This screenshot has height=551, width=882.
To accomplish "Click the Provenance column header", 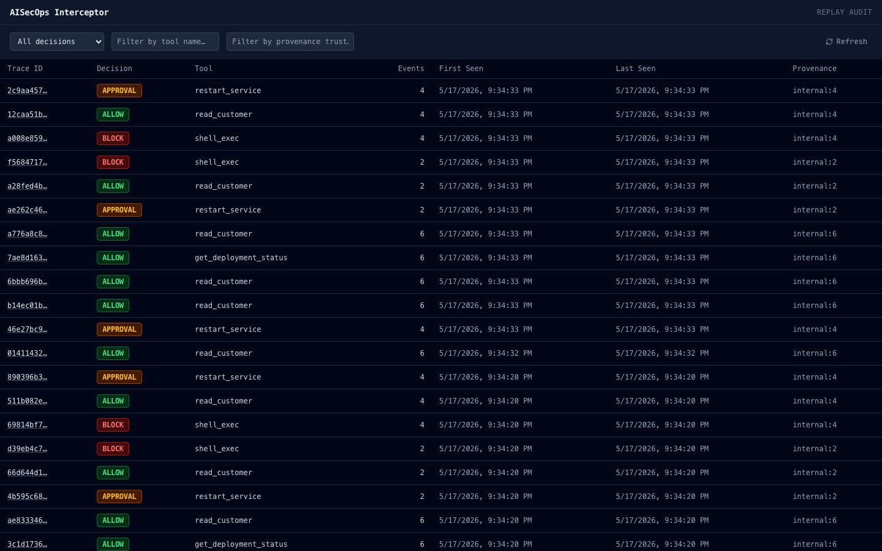I will tap(815, 69).
